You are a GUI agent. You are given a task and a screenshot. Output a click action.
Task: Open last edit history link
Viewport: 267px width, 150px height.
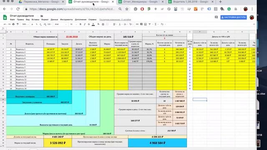(x=115, y=20)
